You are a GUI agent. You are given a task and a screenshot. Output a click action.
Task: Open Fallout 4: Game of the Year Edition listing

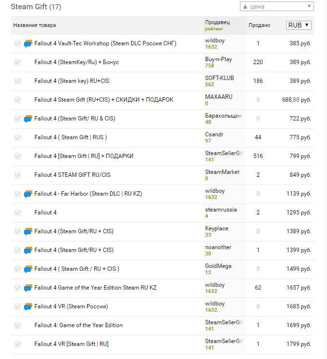coord(78,325)
